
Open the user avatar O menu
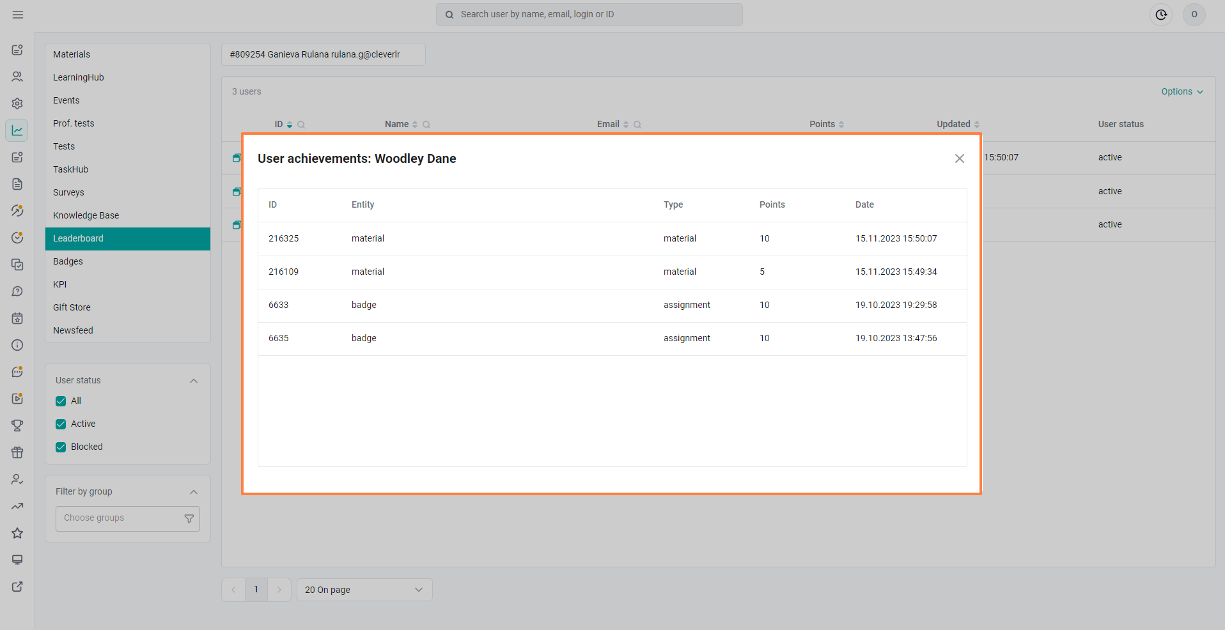[x=1194, y=15]
